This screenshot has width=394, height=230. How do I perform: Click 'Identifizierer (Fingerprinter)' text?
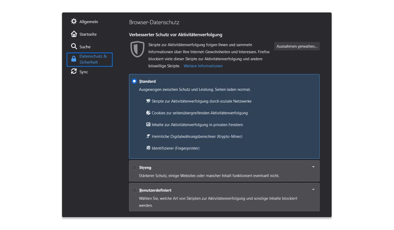(x=176, y=148)
